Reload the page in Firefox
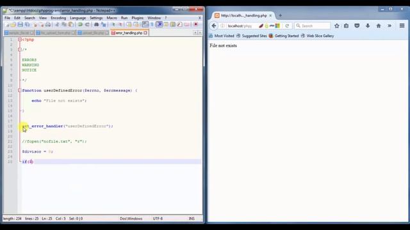Viewport: 410px width, 230px height. [x=287, y=26]
